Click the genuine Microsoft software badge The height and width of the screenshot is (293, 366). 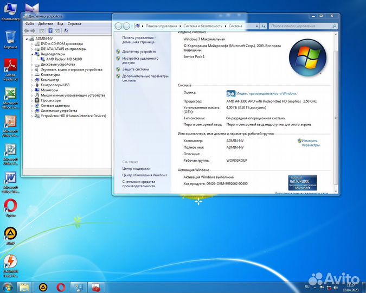click(303, 182)
